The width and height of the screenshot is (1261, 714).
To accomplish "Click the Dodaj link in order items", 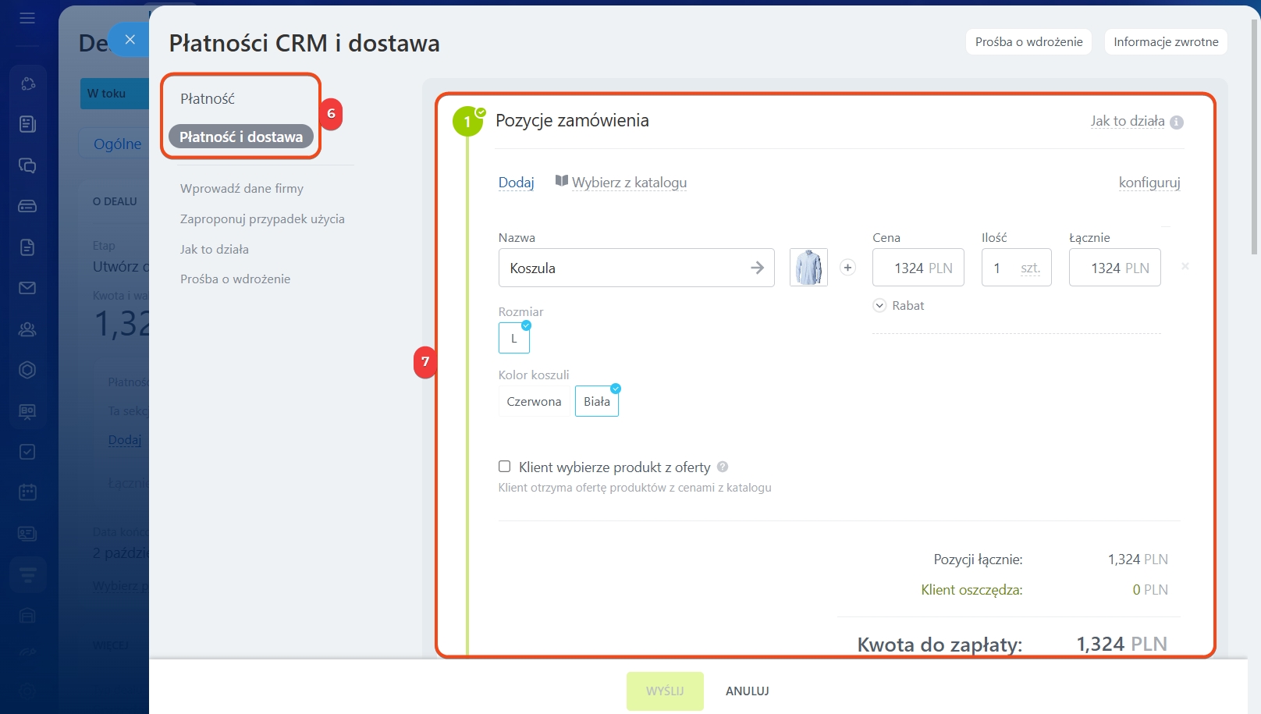I will [x=517, y=183].
